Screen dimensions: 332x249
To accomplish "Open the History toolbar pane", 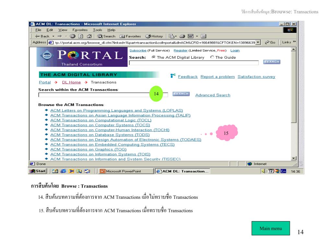I will click(154, 36).
